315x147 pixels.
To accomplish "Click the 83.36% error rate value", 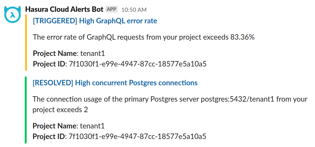I will click(242, 37).
